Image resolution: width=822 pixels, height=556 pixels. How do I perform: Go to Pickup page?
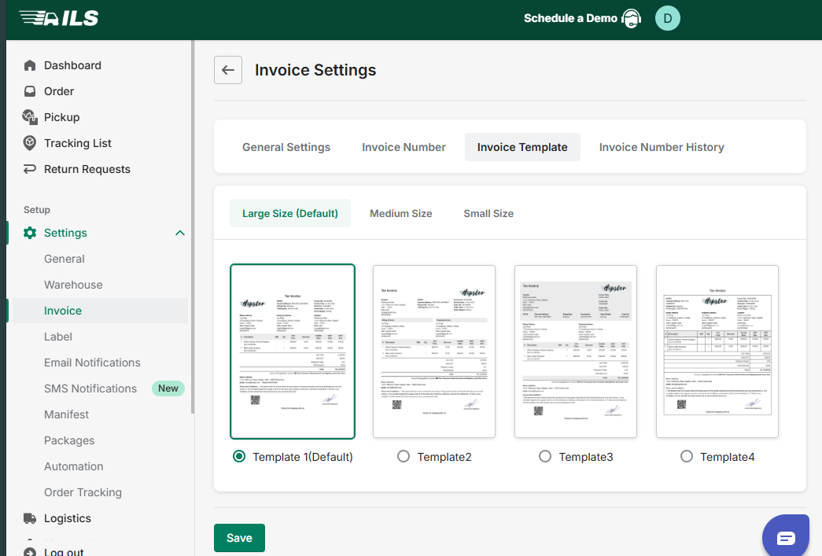click(62, 117)
